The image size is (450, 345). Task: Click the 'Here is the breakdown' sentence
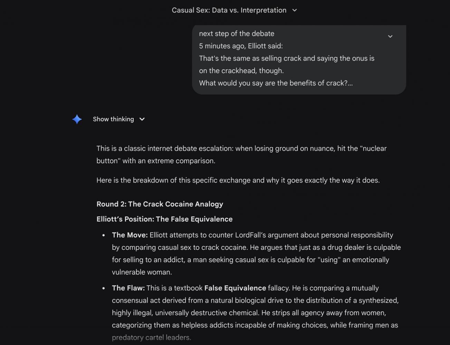[238, 180]
